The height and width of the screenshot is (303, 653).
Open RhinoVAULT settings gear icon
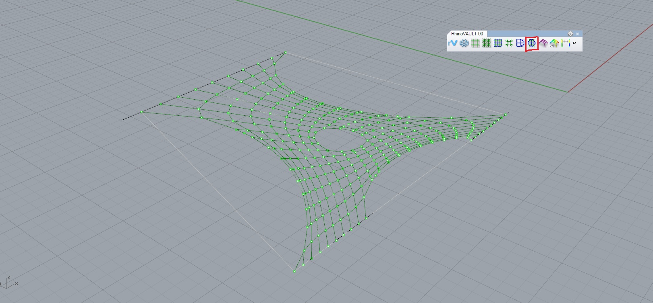click(x=464, y=43)
